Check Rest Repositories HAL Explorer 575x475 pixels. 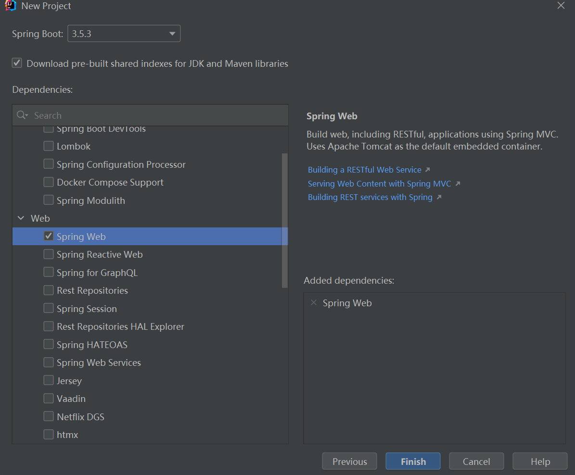[49, 326]
